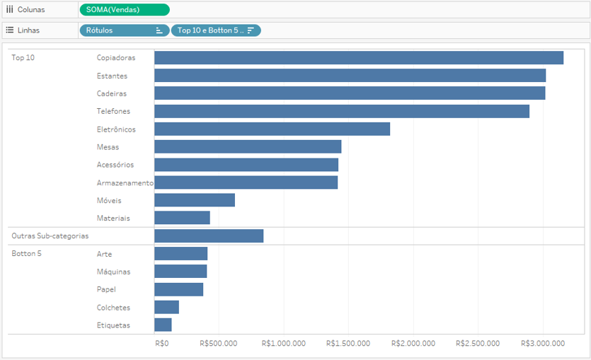Select the Outras Sub-categorias bar
The height and width of the screenshot is (360, 591).
[209, 236]
